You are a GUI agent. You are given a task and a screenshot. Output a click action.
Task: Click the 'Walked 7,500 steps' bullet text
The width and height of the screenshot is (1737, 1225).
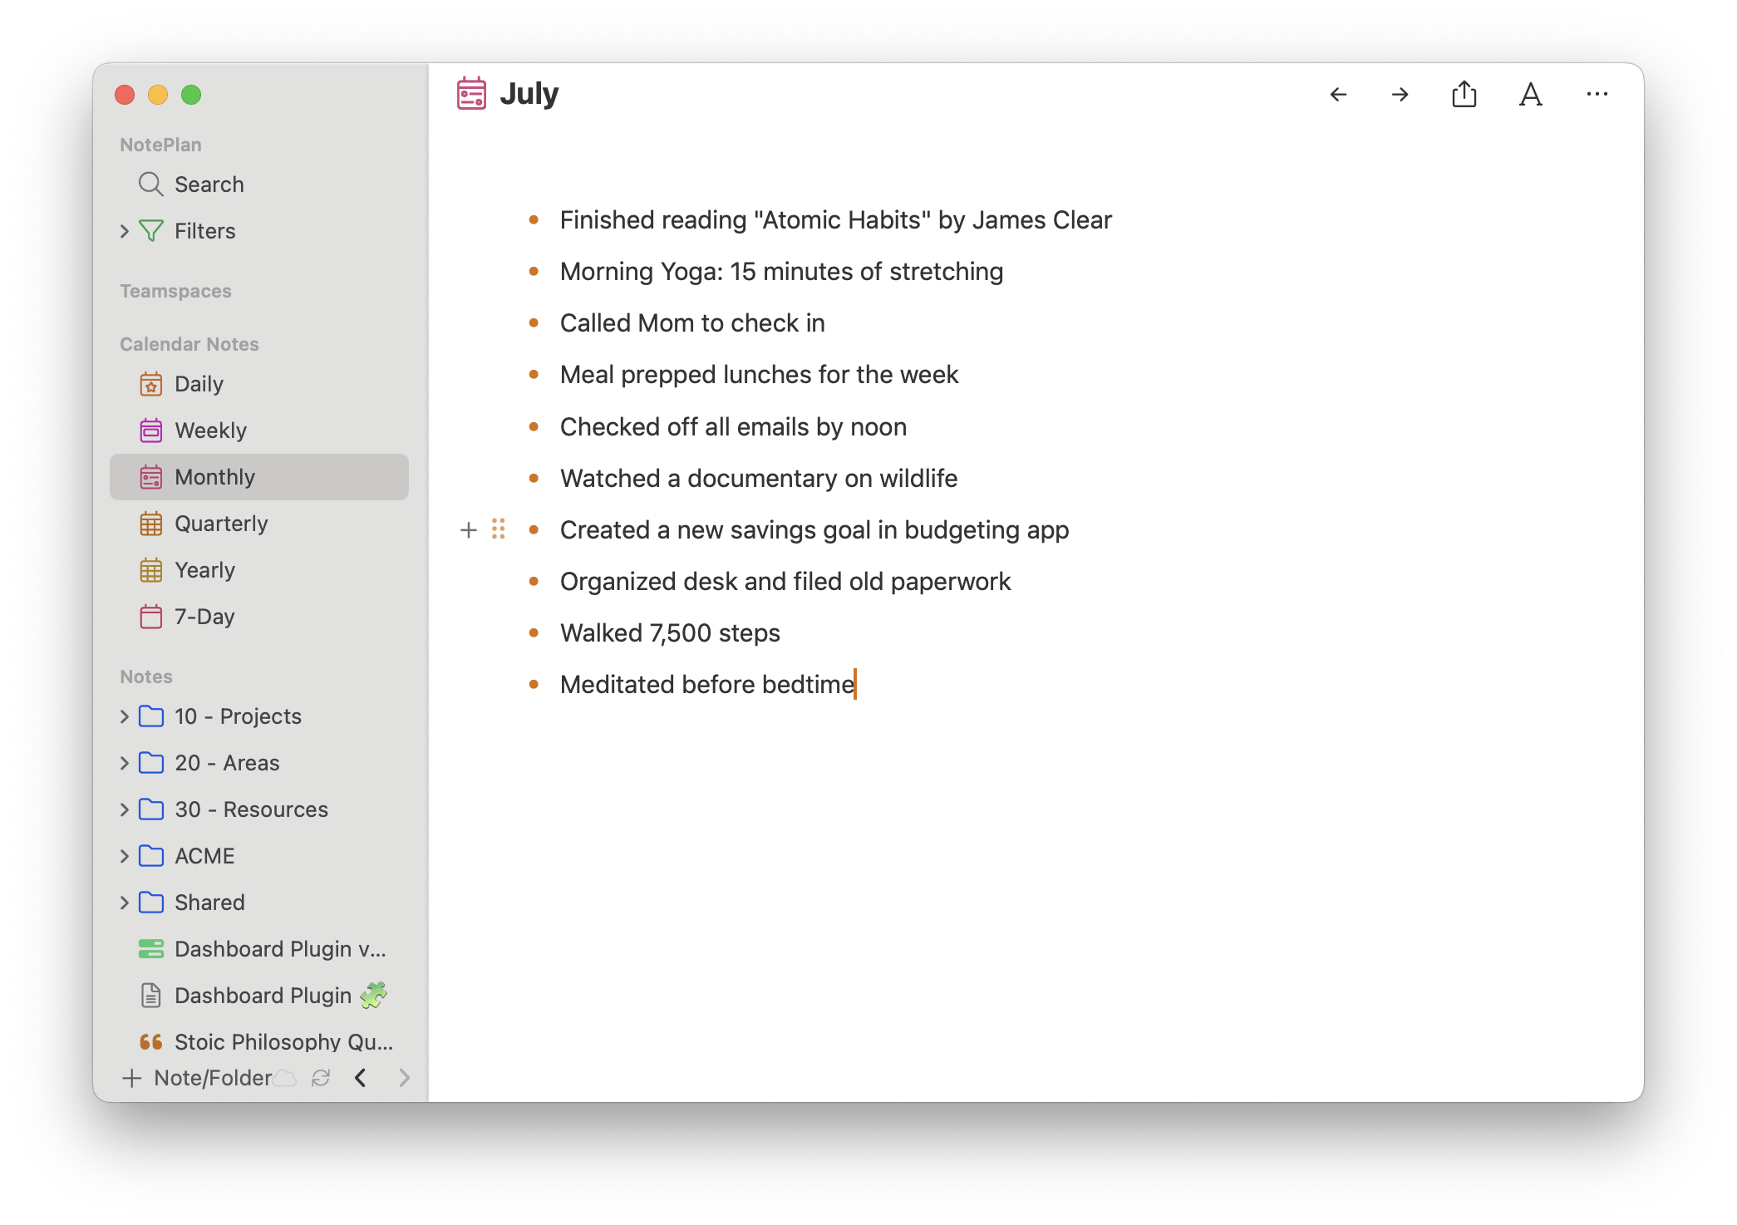coord(670,633)
